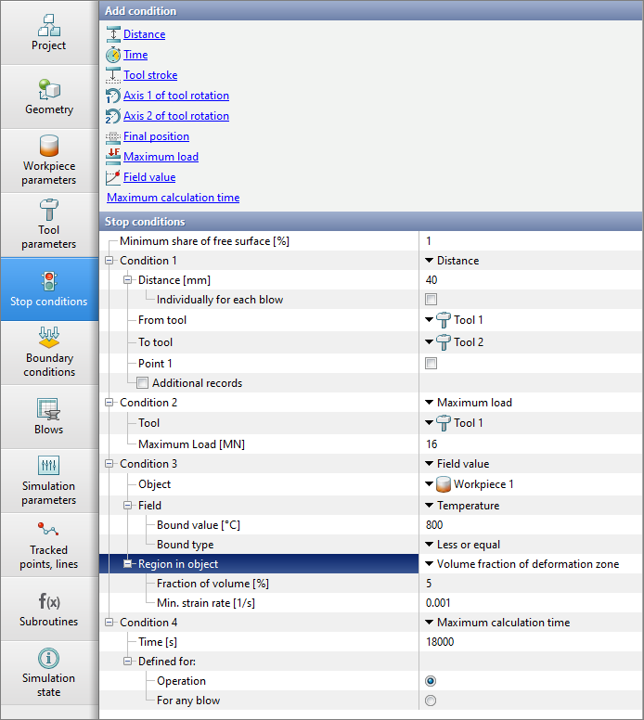Click the Distance condition icon
Image resolution: width=644 pixels, height=720 pixels.
click(x=113, y=34)
